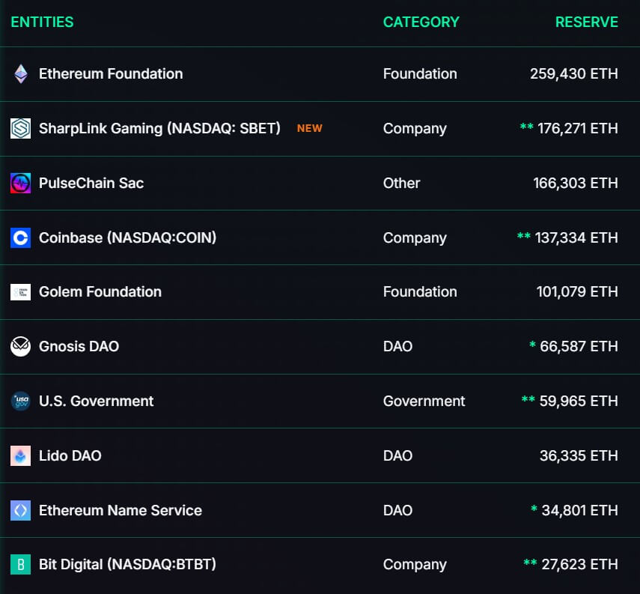Screen dimensions: 640x594
Task: Click the Ethereum Foundation diamond logo icon
Action: coord(20,74)
